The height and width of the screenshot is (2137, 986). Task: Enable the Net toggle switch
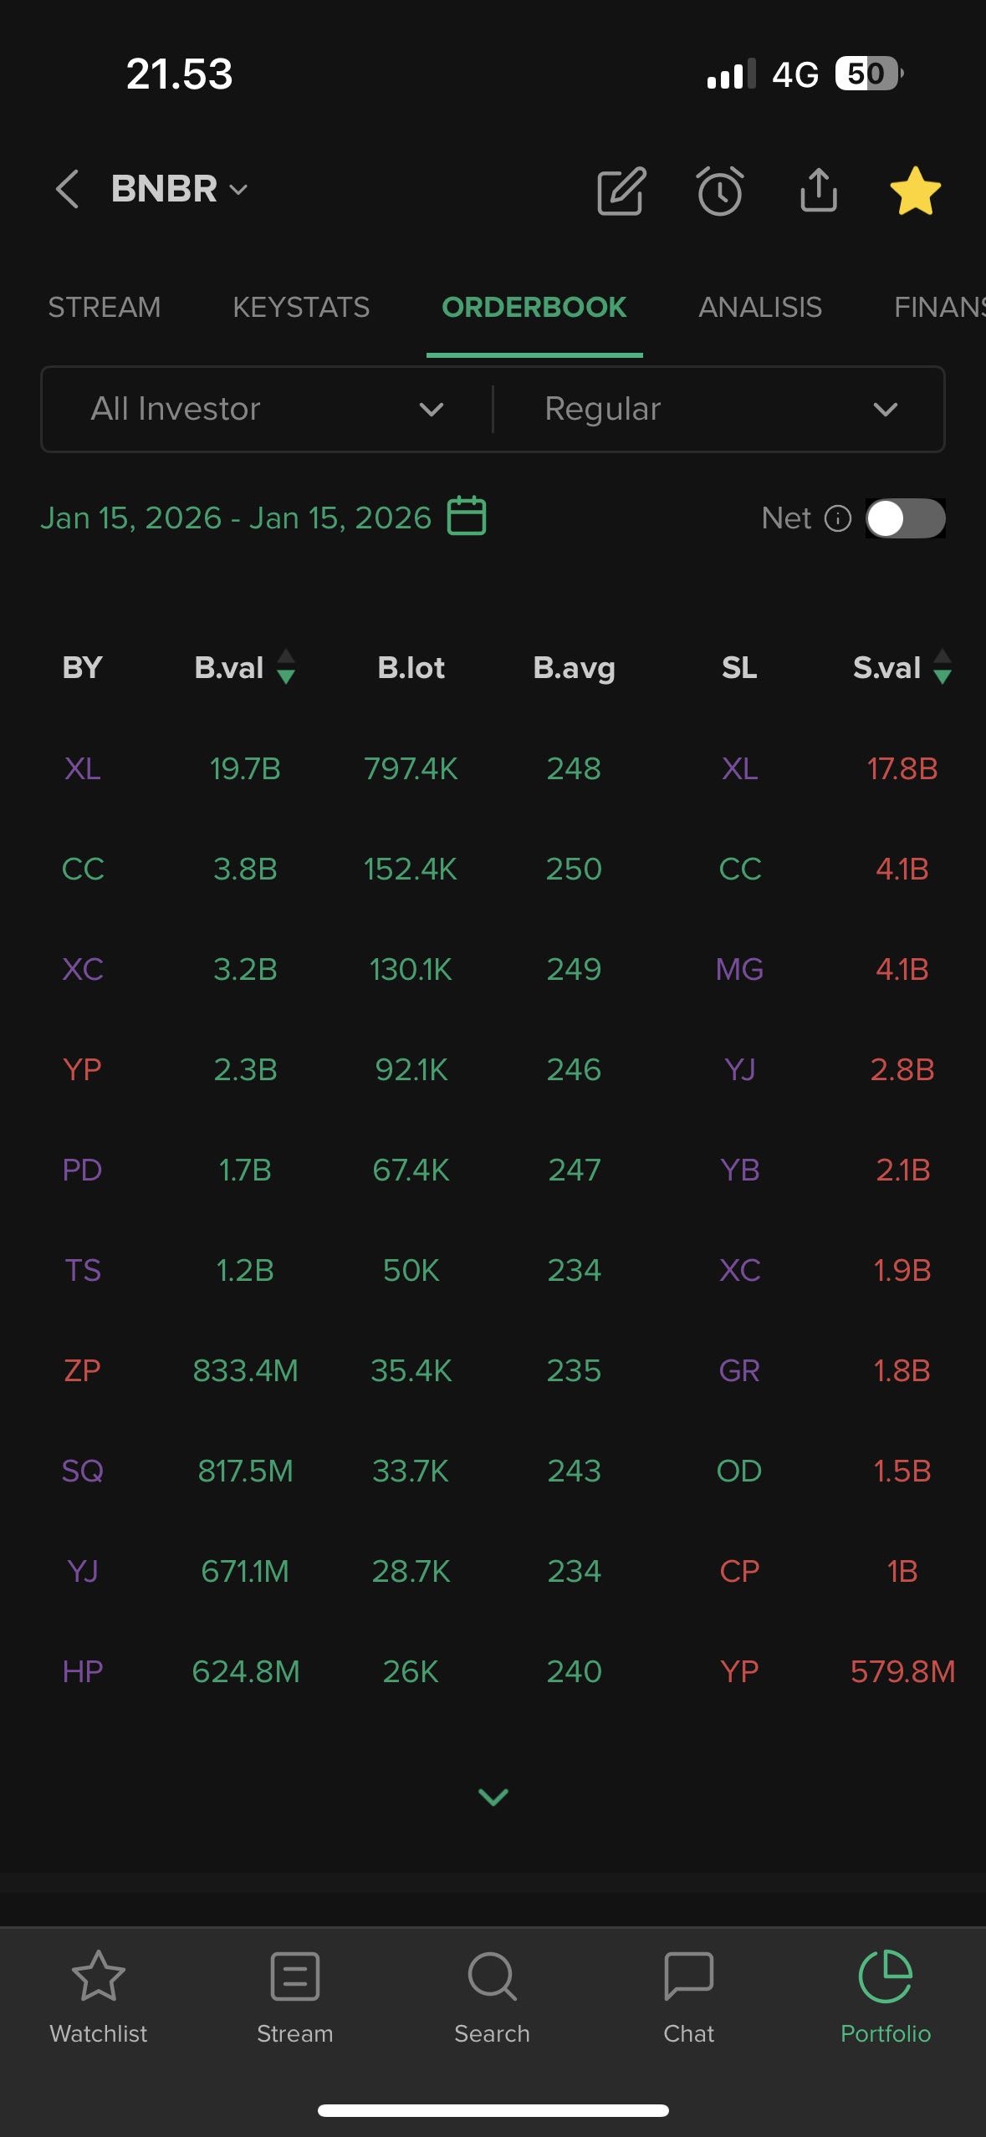(905, 518)
